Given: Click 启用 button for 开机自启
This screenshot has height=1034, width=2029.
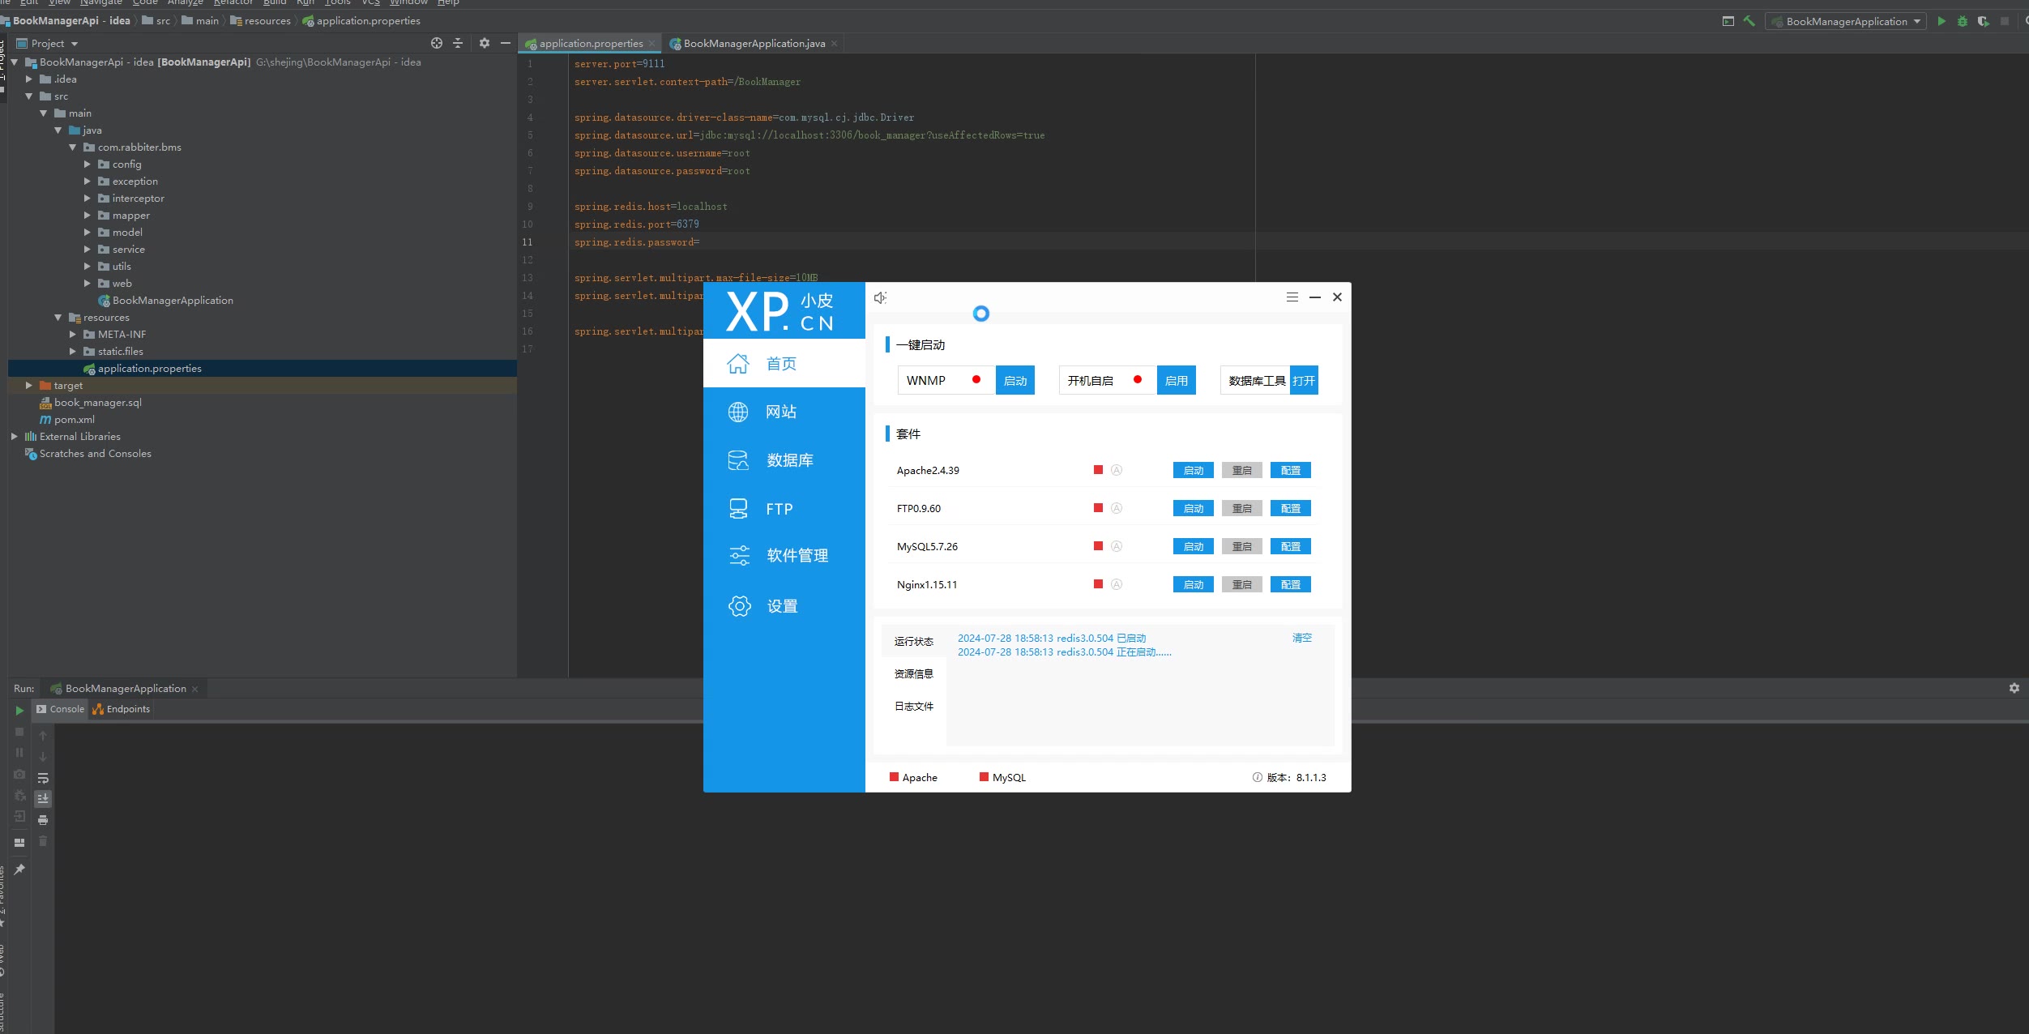Looking at the screenshot, I should [x=1177, y=381].
